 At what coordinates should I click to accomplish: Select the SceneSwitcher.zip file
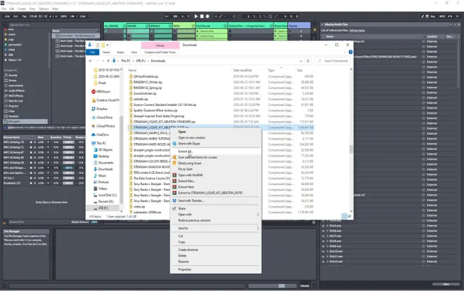tap(145, 93)
